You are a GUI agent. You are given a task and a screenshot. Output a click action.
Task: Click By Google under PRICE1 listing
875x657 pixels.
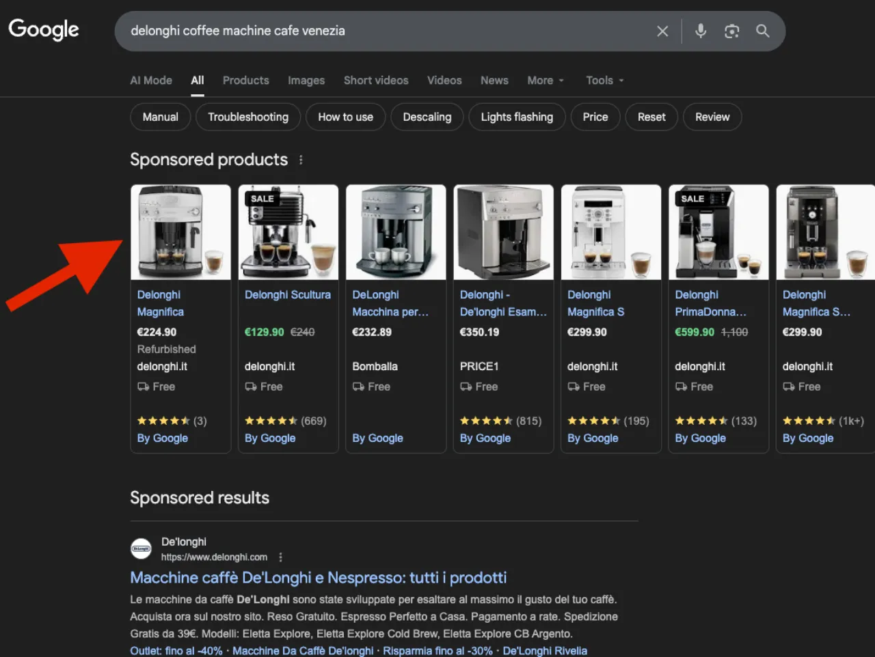(485, 438)
